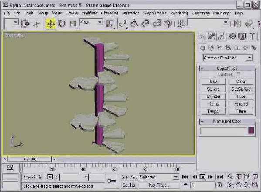The image size is (261, 192).
Task: Click the time slider left arrow
Action: 5,159
